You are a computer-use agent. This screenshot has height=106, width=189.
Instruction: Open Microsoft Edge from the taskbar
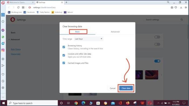(83, 103)
